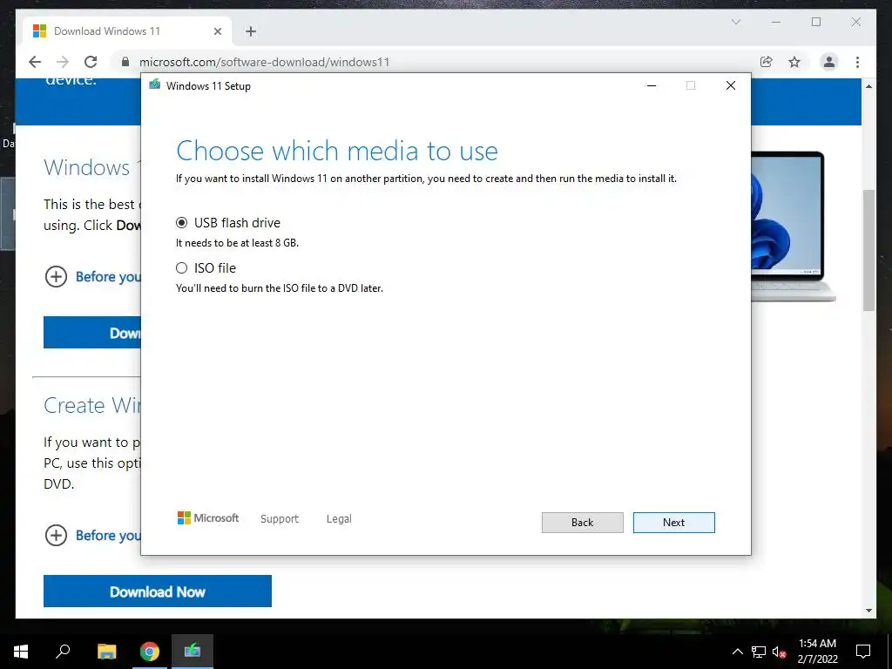Click the Windows 11 Setup title icon
This screenshot has height=669, width=892.
(x=154, y=85)
